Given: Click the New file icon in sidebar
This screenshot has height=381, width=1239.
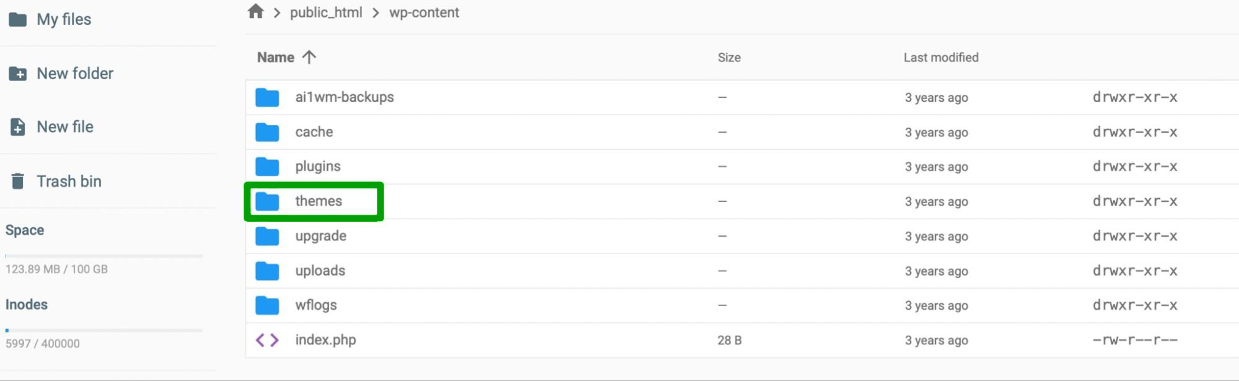Looking at the screenshot, I should (18, 126).
